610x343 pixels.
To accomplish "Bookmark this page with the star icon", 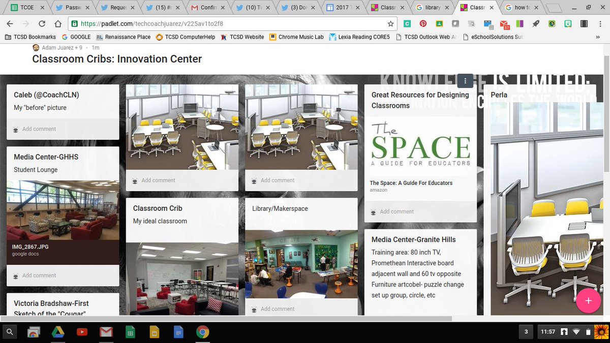I will pos(390,23).
